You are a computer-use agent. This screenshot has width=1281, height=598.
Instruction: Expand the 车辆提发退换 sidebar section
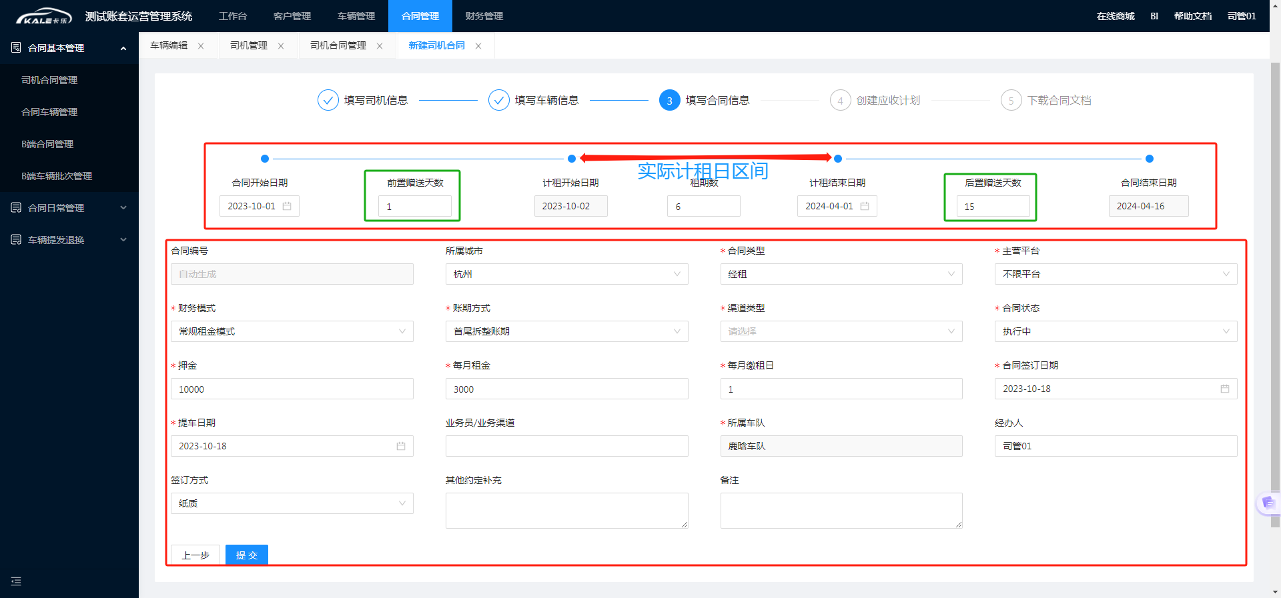(123, 240)
